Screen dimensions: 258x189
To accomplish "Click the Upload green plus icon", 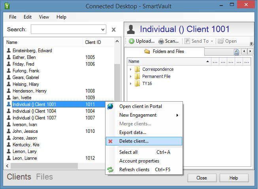I will [131, 41].
